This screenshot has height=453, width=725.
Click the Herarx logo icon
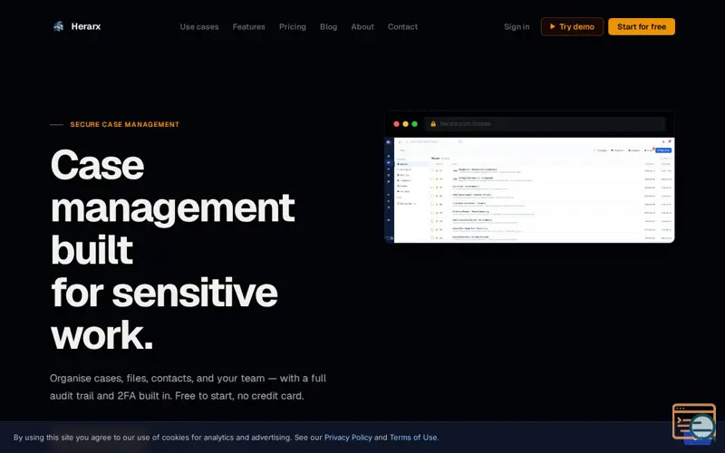tap(58, 26)
